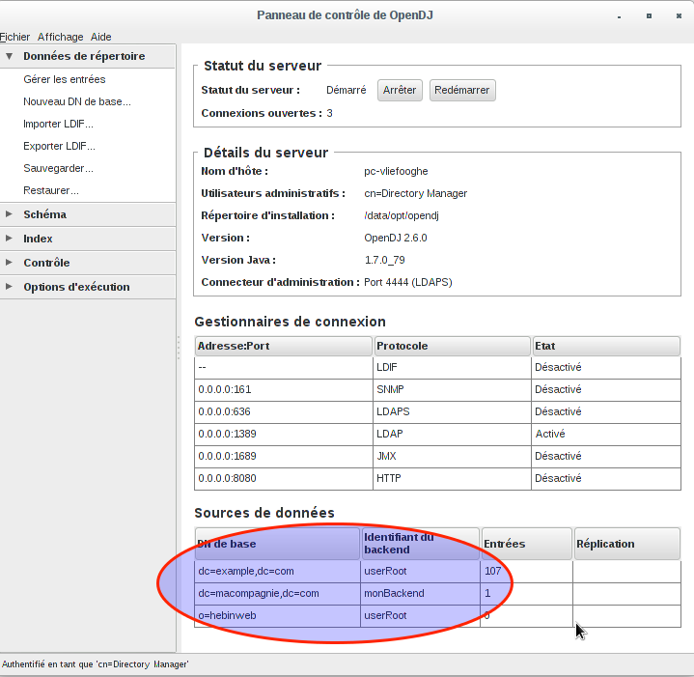Viewport: 694px width, 677px height.
Task: Choose Importer LDIF...
Action: click(59, 124)
